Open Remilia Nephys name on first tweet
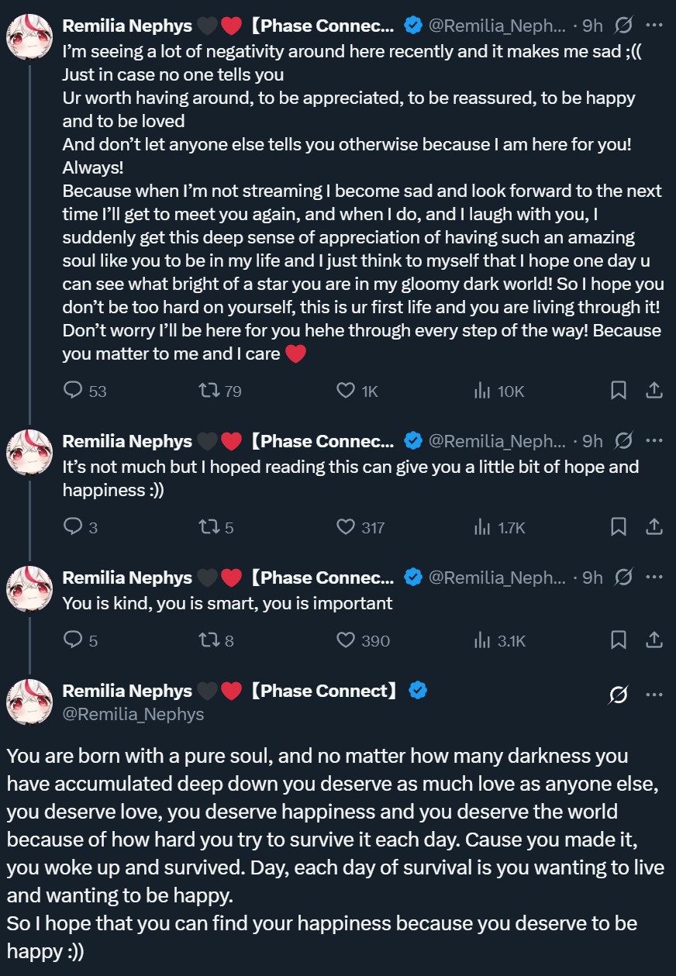Screen dimensions: 676x976 pyautogui.click(x=127, y=26)
